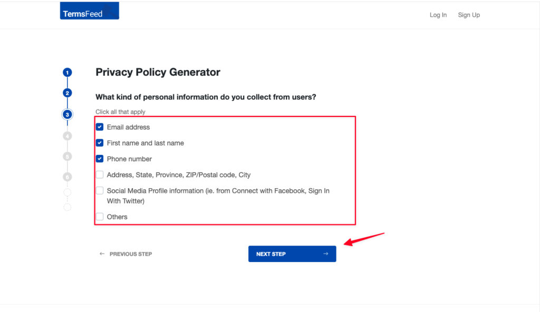Uncheck the Phone number checkbox
The width and height of the screenshot is (540, 312).
(x=100, y=159)
